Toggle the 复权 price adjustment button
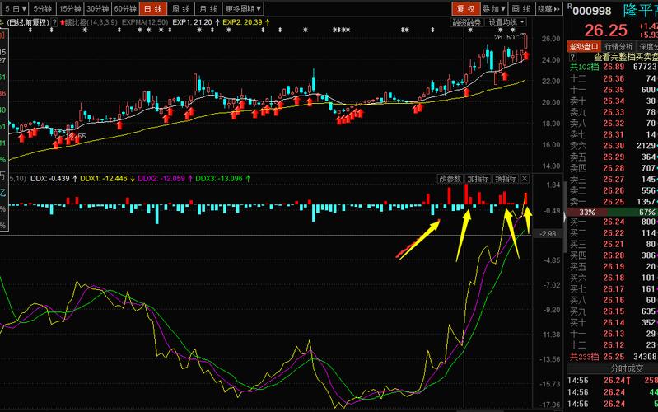 (x=464, y=8)
